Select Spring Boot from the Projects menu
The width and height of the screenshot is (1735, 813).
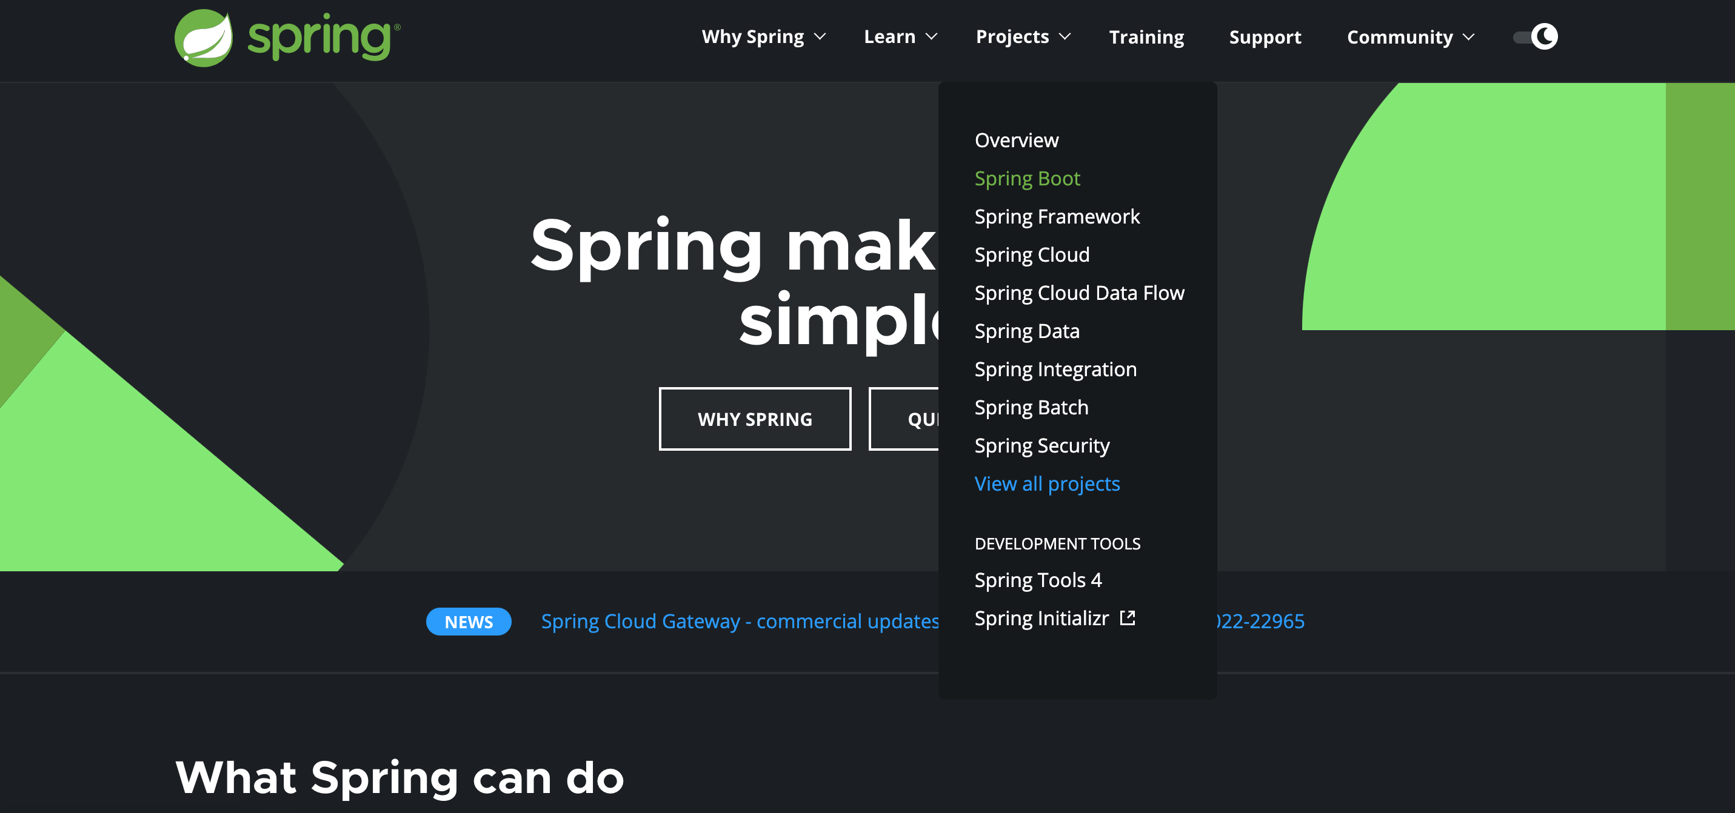tap(1026, 178)
